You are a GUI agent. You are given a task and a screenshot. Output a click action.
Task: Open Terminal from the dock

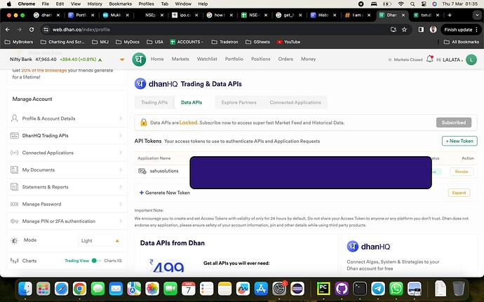[360, 289]
